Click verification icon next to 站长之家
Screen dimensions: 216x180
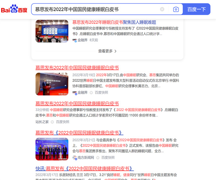[52, 122]
